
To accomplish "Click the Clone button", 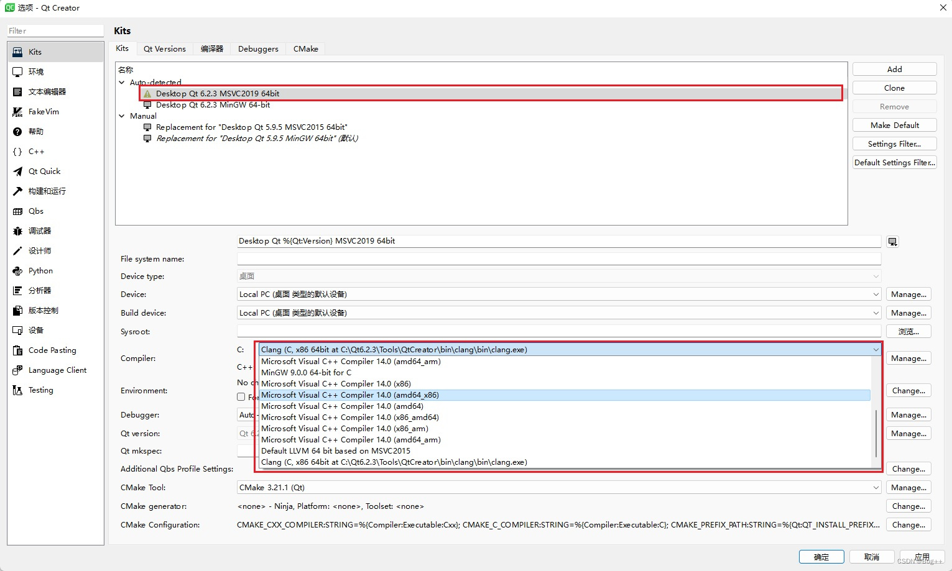I will [894, 88].
